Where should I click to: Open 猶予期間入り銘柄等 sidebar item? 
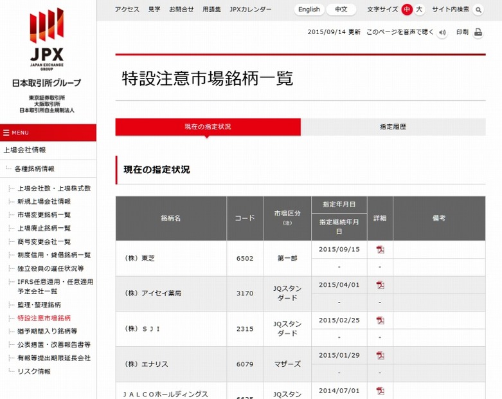[x=48, y=331]
